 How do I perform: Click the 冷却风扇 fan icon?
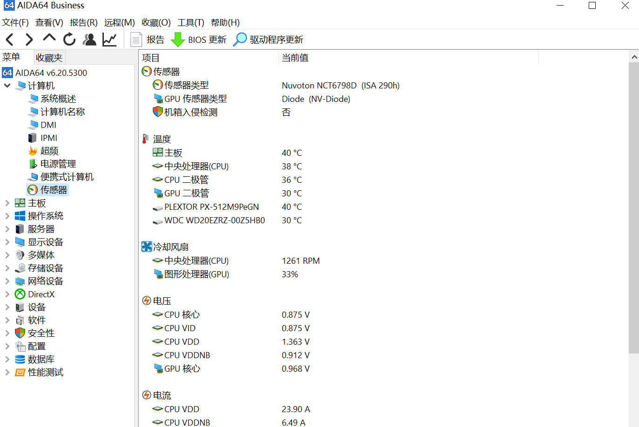147,247
